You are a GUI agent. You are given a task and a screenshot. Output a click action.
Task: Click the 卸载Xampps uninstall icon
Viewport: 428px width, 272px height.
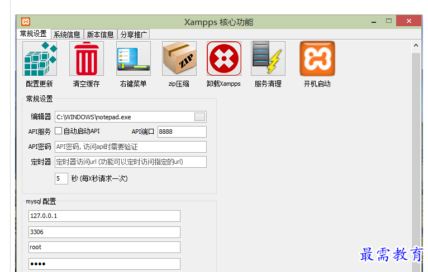[224, 59]
